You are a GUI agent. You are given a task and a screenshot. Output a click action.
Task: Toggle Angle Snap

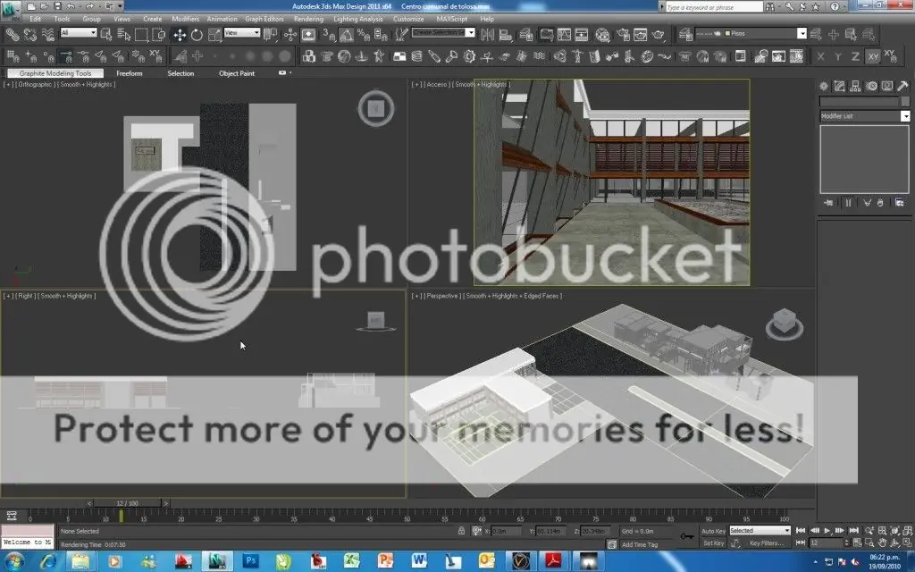coord(347,35)
